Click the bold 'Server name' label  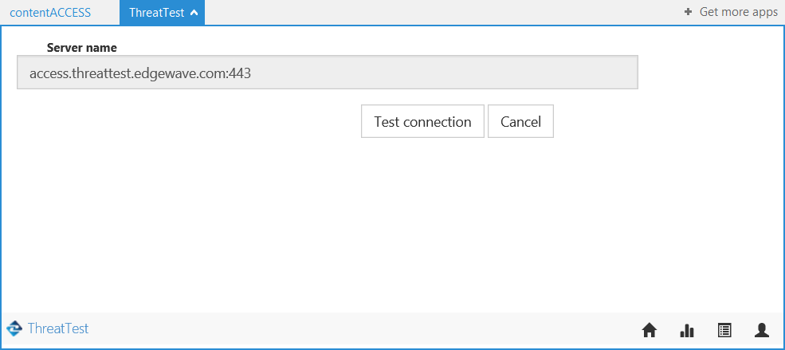pos(82,48)
